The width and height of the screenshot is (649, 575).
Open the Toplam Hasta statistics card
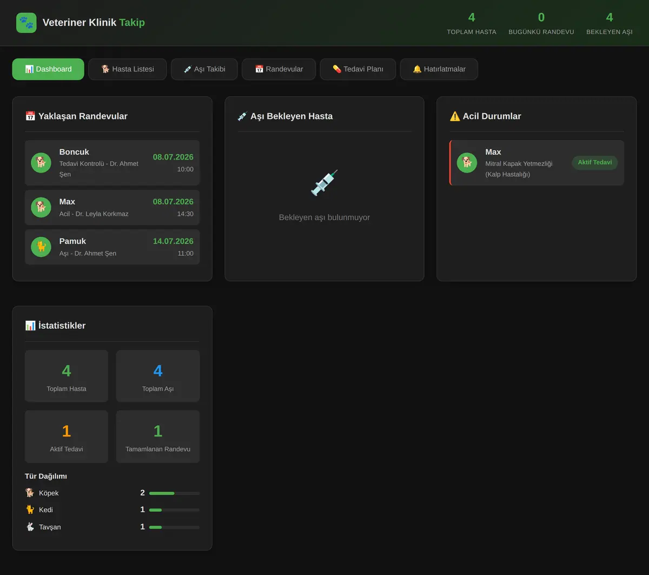(67, 376)
